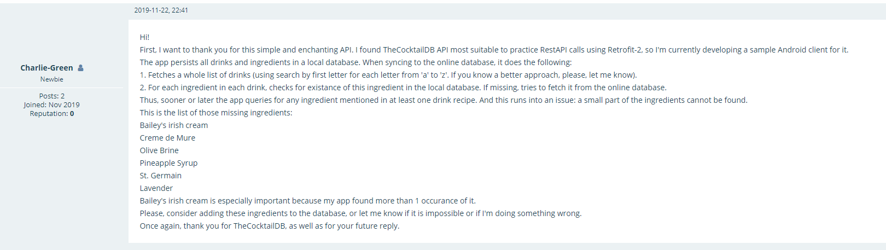Image resolution: width=886 pixels, height=250 pixels.
Task: Click the "Olive Brine" ingredient line
Action: tap(159, 150)
